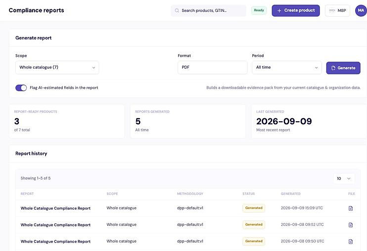Click the evidence pack description text
Image resolution: width=367 pixels, height=251 pixels.
[283, 88]
